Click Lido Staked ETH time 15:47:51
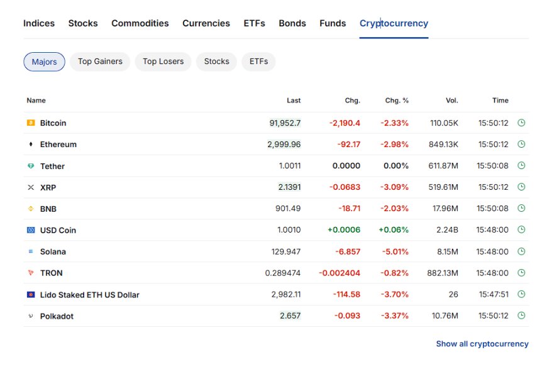 click(x=494, y=294)
